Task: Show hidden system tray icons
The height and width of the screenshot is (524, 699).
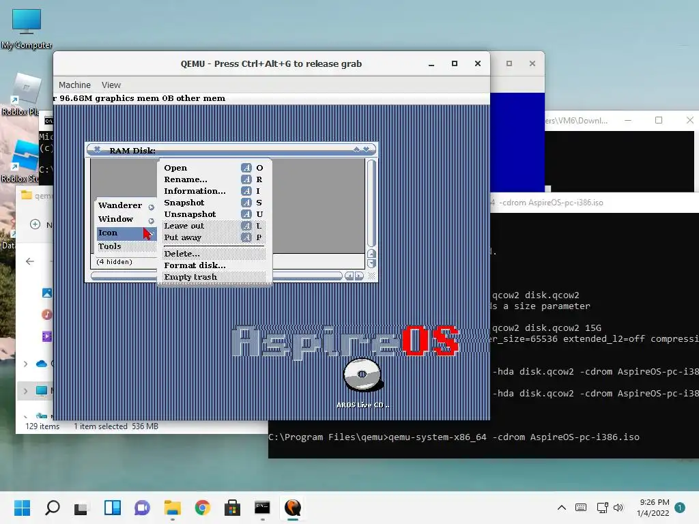Action: (562, 508)
